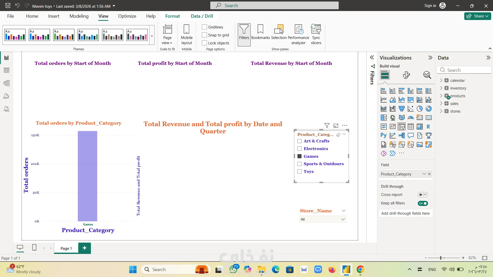Click the Share button

pyautogui.click(x=477, y=16)
